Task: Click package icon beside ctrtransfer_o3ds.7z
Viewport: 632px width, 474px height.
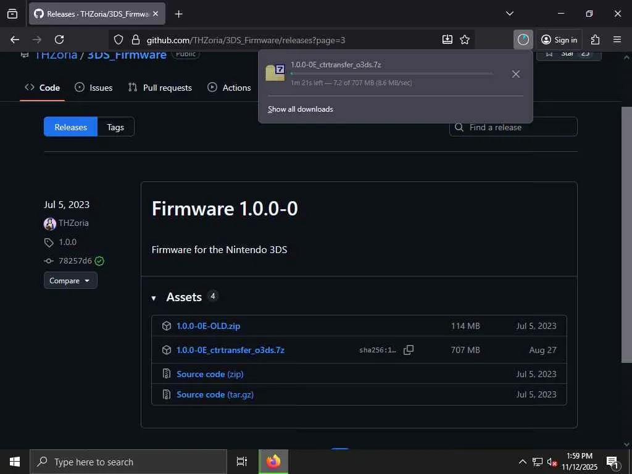Action: 167,350
